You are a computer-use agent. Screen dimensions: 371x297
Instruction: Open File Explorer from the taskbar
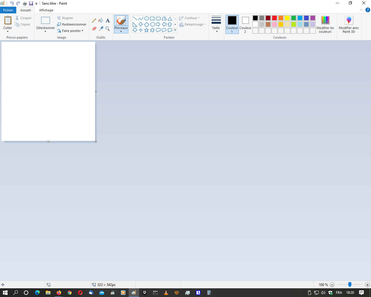[x=48, y=293]
